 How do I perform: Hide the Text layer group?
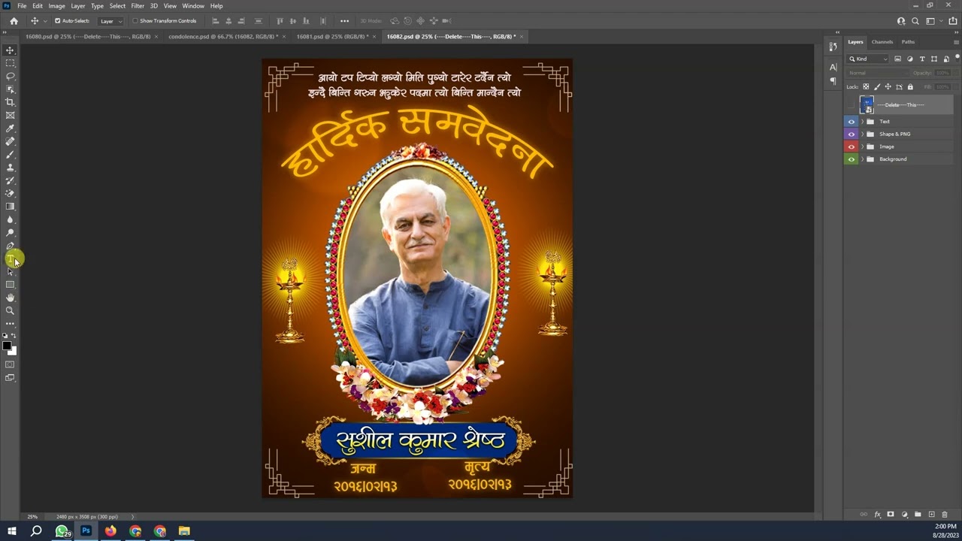[x=852, y=122]
